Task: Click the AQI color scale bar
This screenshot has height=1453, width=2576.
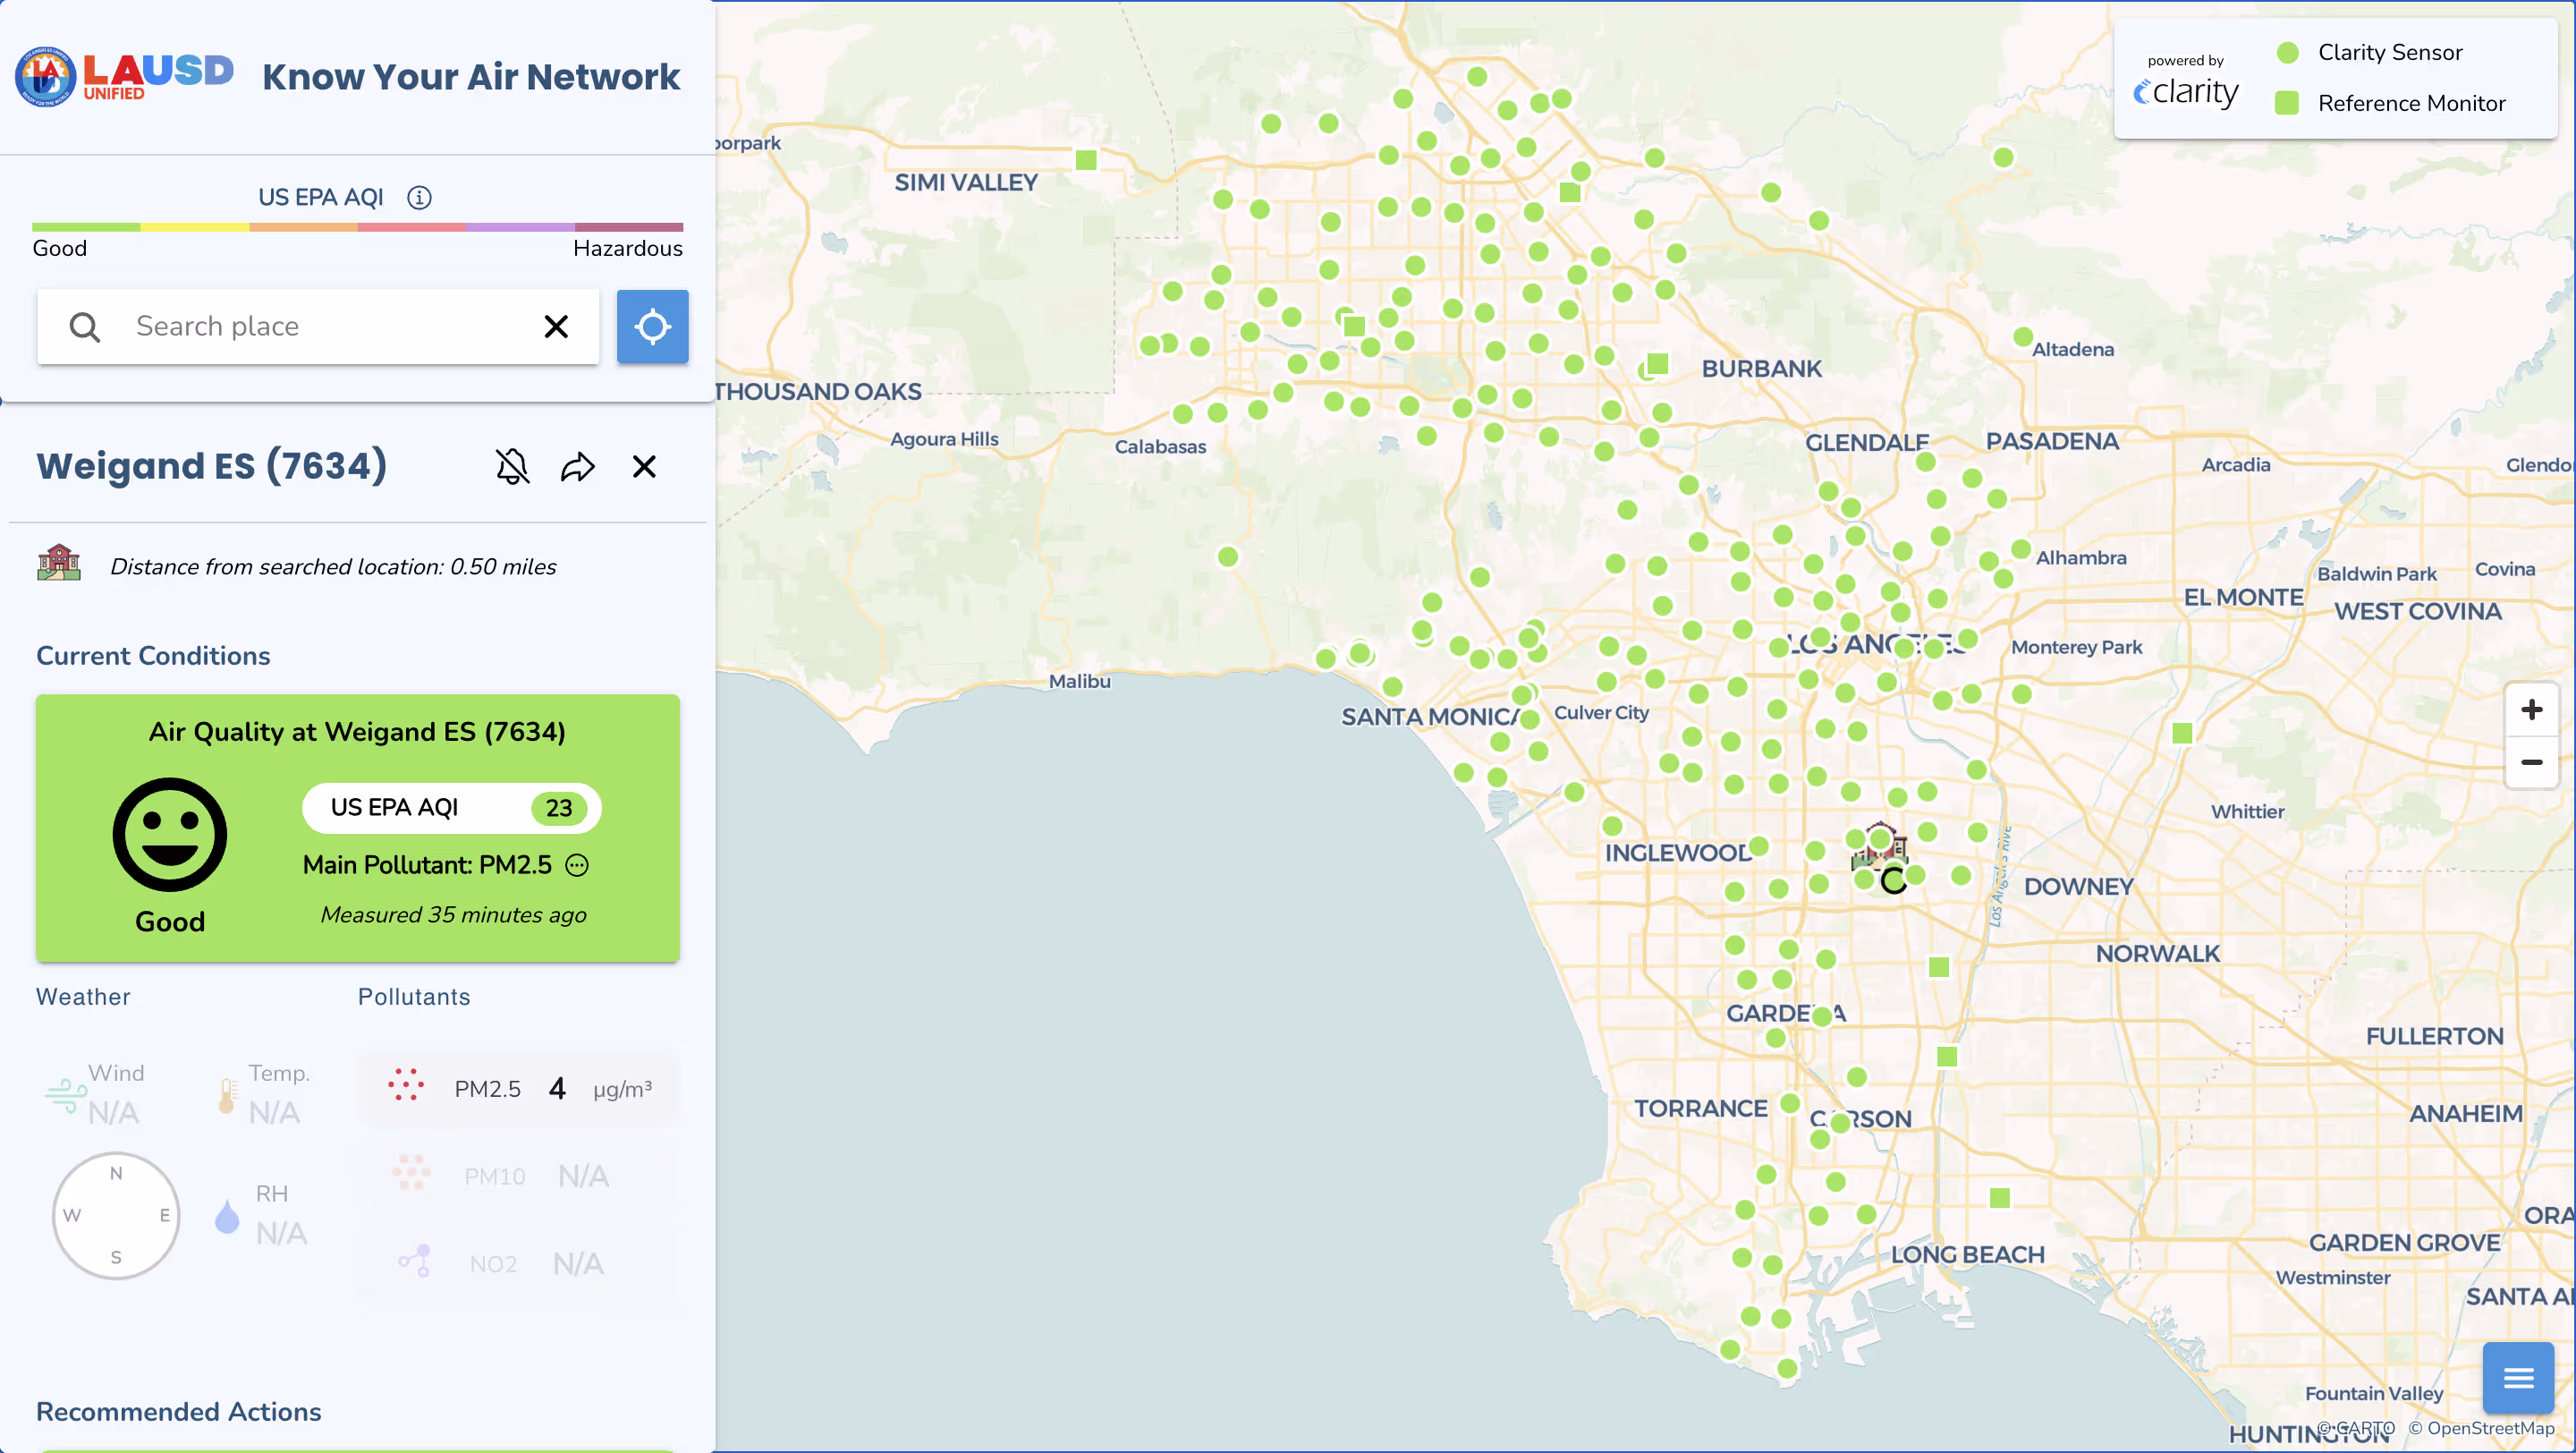Action: pos(357,227)
